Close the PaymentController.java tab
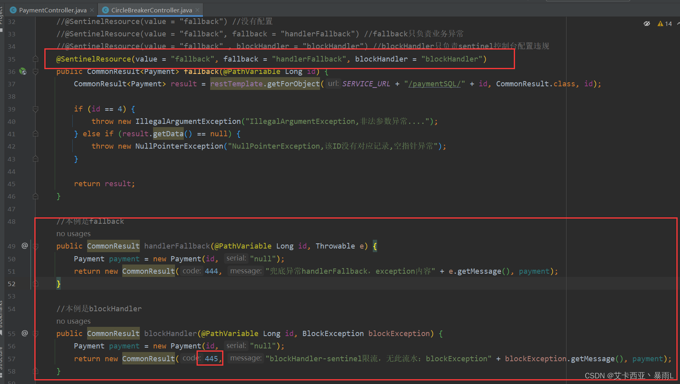This screenshot has width=680, height=384. [92, 10]
